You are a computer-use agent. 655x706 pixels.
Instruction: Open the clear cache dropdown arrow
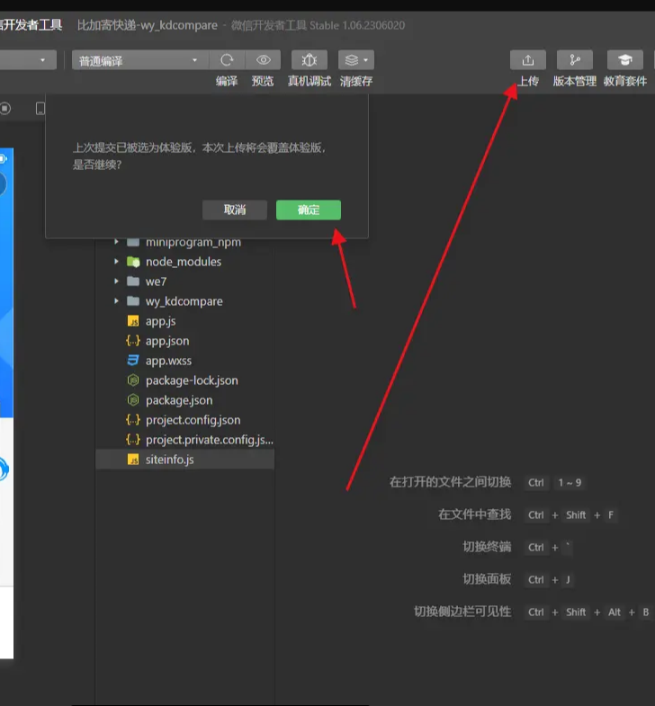366,60
